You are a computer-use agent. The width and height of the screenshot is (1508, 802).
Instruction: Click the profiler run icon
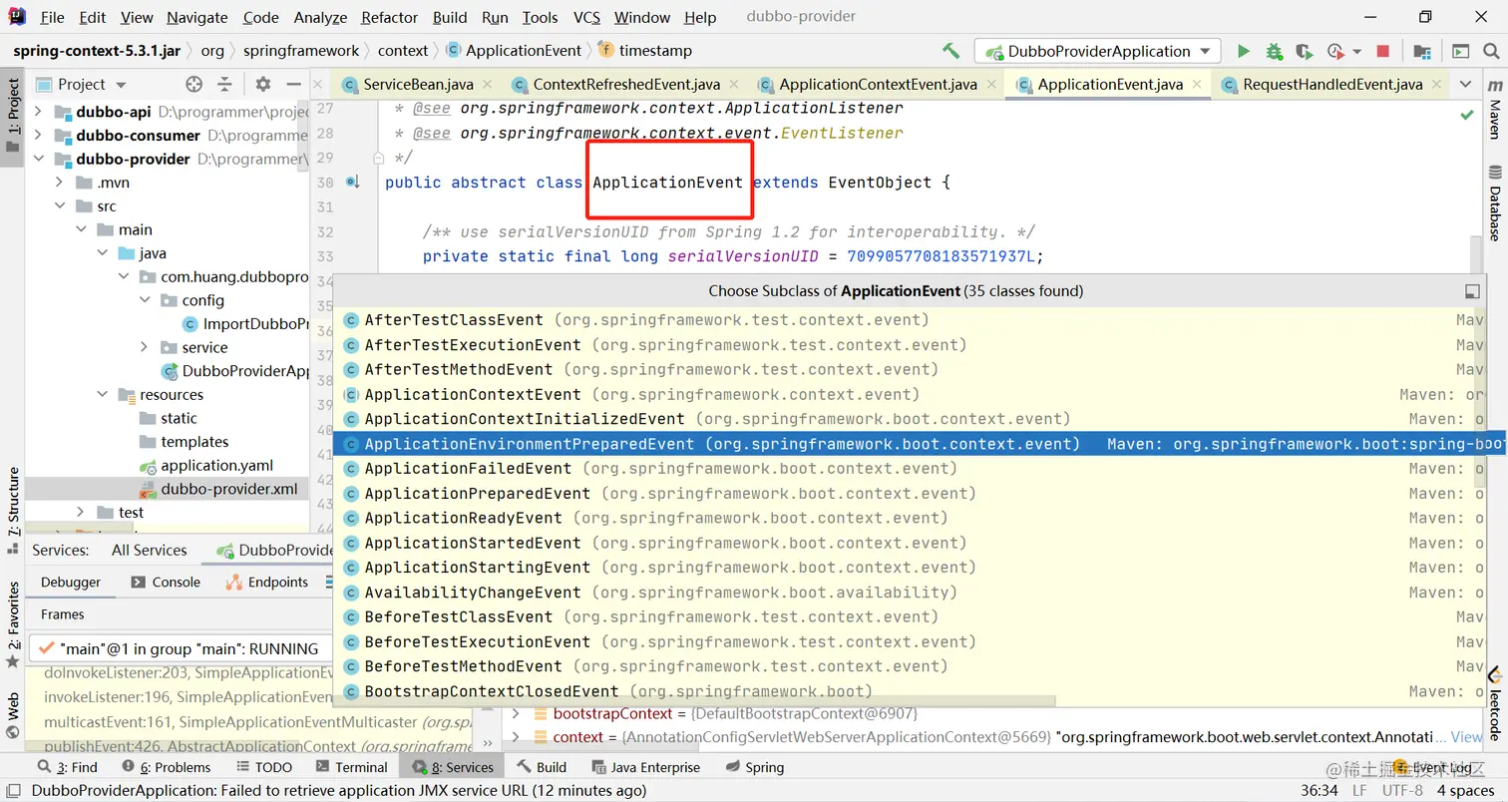[x=1334, y=51]
